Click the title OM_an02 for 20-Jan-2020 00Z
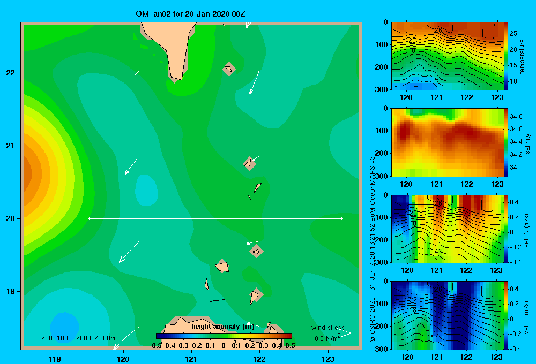 point(190,14)
